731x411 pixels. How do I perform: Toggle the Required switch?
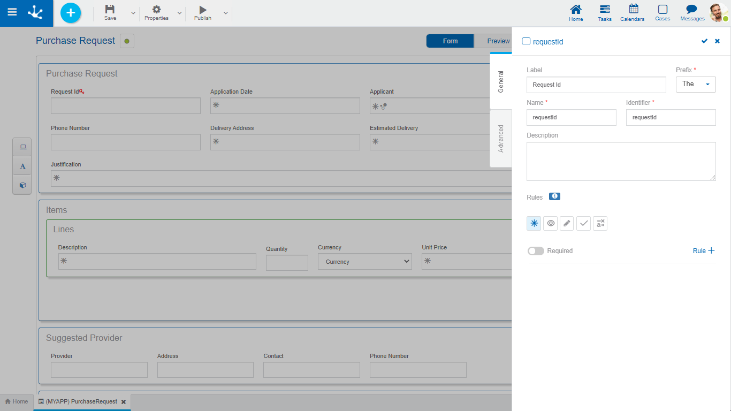tap(536, 251)
